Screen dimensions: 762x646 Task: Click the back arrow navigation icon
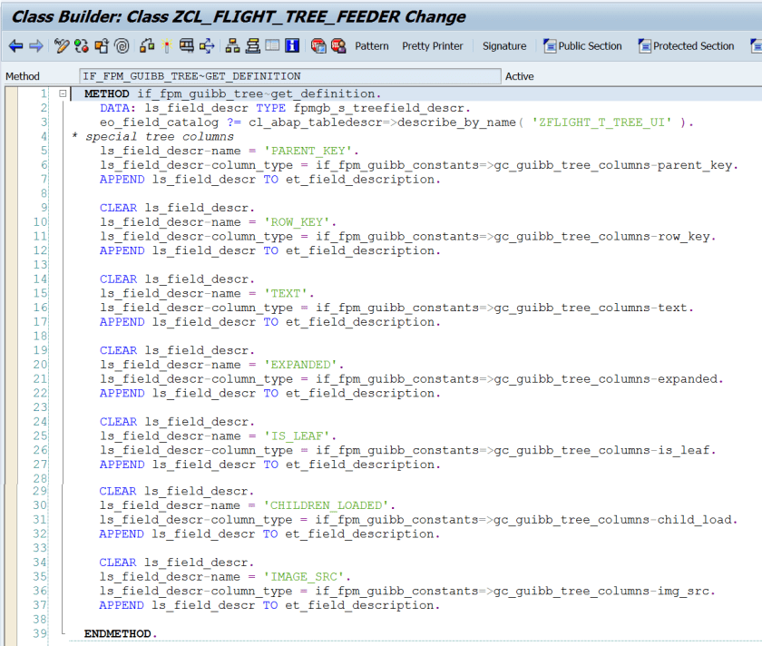tap(15, 46)
